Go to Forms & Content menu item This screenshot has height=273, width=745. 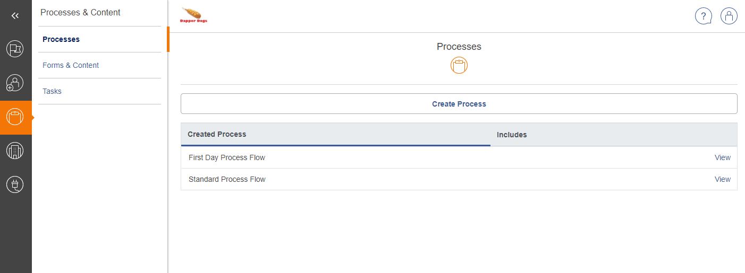pyautogui.click(x=71, y=65)
